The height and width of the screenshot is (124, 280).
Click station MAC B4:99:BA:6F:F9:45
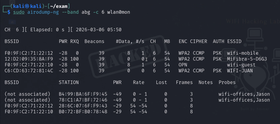coord(83,94)
